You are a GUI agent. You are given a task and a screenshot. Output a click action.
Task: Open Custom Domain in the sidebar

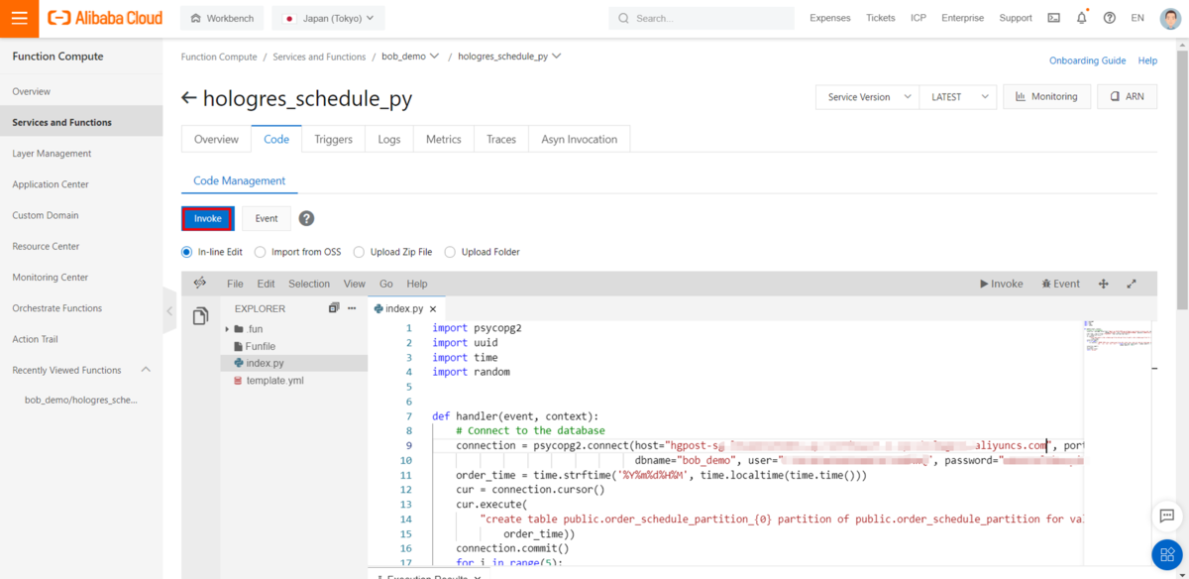(x=46, y=215)
